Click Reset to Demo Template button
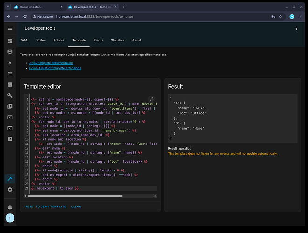 point(46,206)
